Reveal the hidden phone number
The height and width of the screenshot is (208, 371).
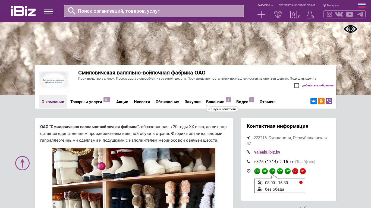(274, 162)
